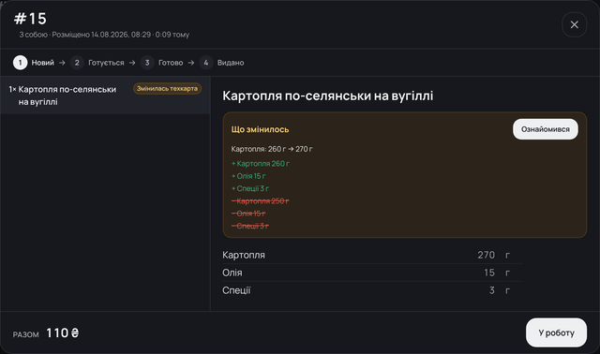Select the 'Видано' status step

click(221, 63)
